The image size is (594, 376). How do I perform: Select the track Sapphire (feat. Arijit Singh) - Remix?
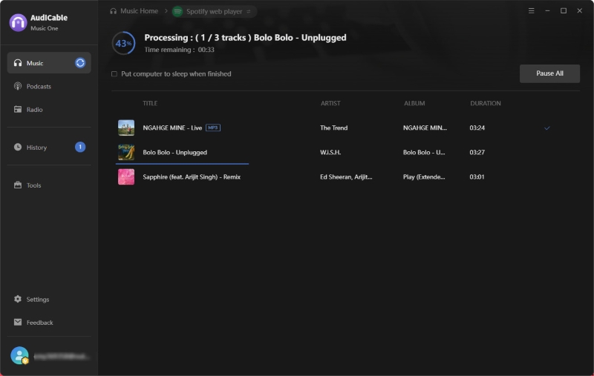click(192, 177)
